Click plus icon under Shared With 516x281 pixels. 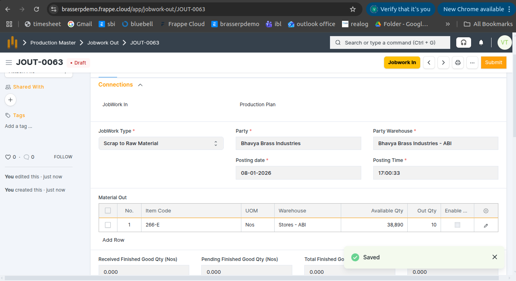10,100
